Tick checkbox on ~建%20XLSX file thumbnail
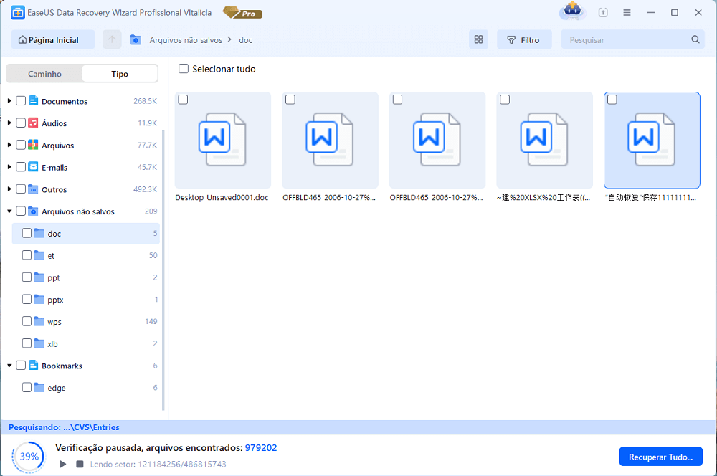Screen dimensions: 717x476 [505, 99]
